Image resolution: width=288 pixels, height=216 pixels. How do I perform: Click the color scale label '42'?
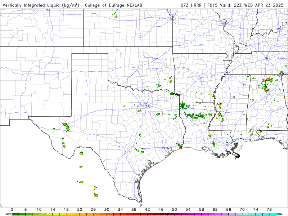tap(148, 210)
